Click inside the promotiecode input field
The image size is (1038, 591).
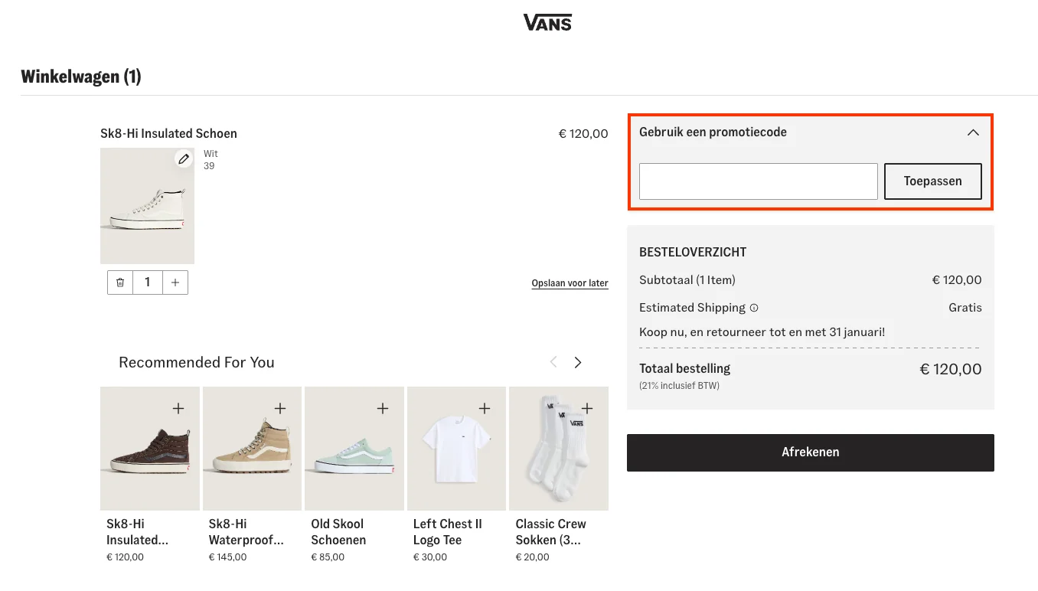tap(758, 181)
